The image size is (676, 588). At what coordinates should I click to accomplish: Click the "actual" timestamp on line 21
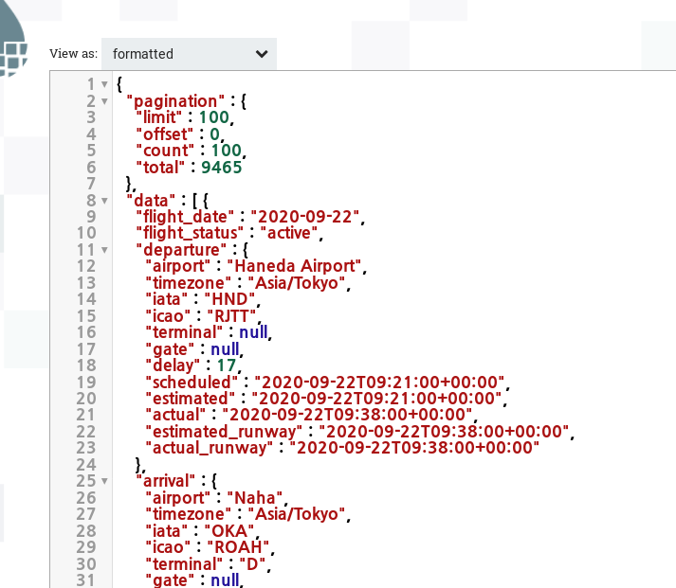point(348,415)
